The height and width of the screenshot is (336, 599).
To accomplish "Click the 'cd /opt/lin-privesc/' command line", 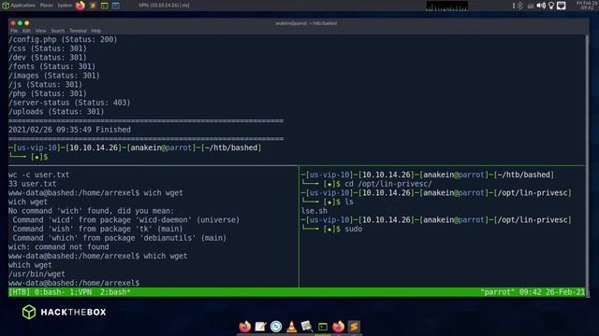I will (x=388, y=184).
